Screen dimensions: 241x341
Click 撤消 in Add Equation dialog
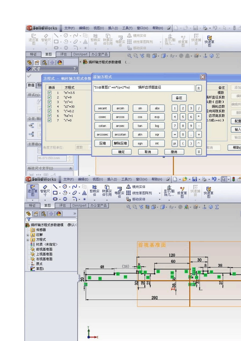tap(174, 152)
